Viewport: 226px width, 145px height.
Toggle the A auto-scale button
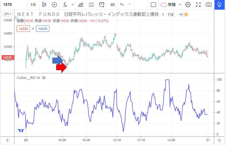click(x=219, y=140)
